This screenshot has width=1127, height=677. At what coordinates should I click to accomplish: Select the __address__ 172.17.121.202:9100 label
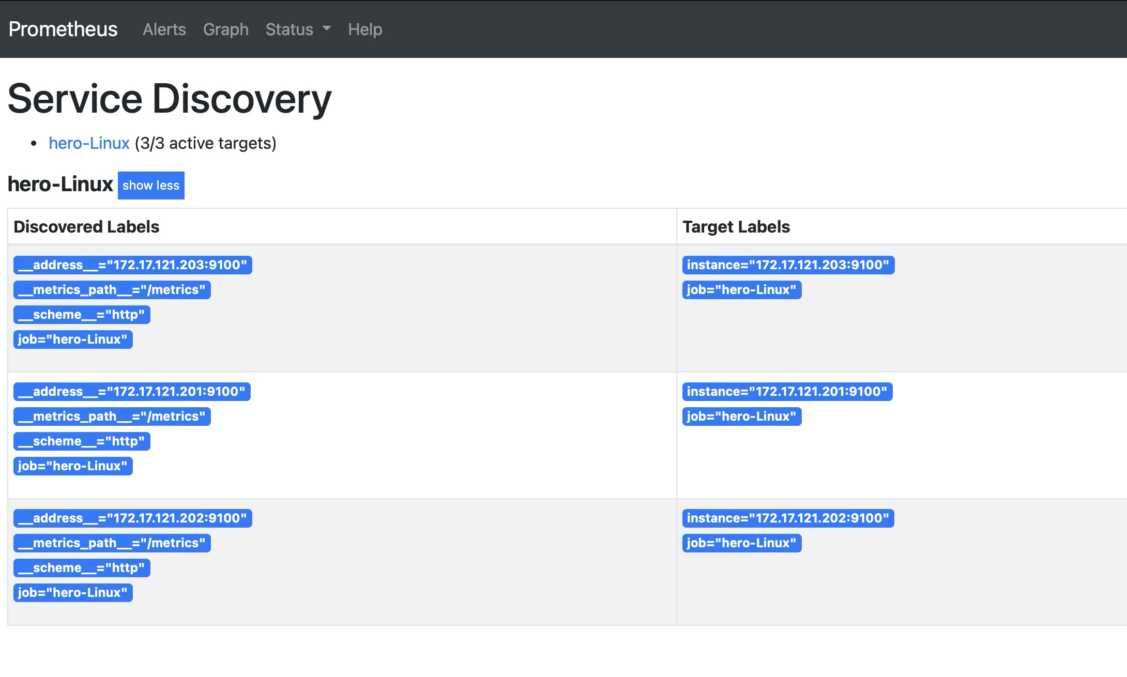(x=133, y=518)
